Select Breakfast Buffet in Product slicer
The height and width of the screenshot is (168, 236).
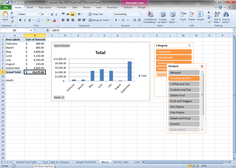click(184, 78)
